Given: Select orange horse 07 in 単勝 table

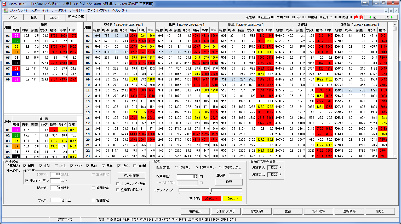Looking at the screenshot, I should [x=16, y=52].
